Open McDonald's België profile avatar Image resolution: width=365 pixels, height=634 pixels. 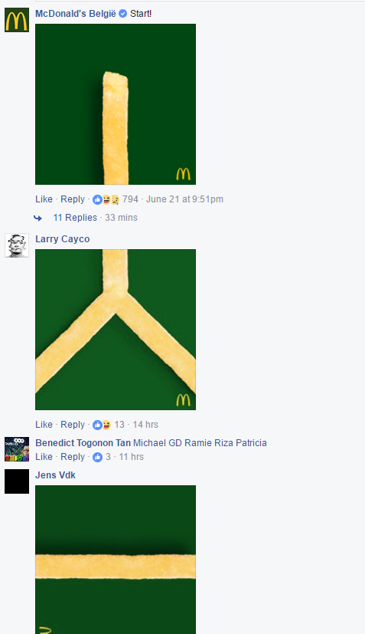click(x=17, y=19)
